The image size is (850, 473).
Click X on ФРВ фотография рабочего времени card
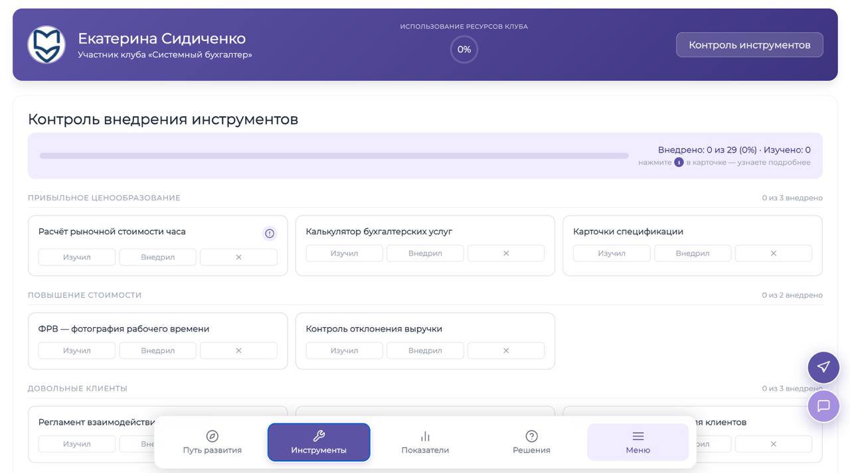238,350
